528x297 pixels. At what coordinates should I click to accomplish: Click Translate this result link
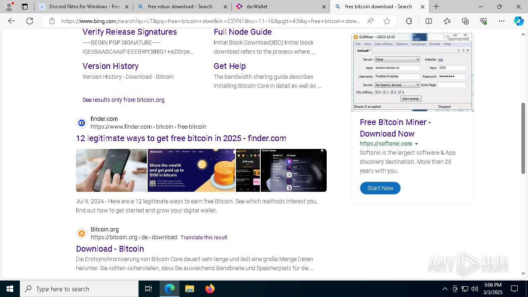(x=204, y=238)
